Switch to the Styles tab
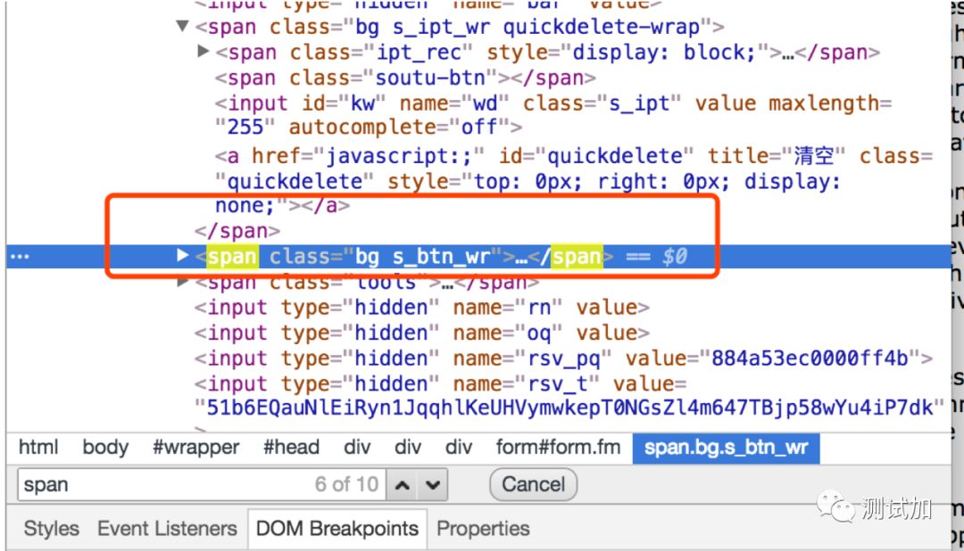This screenshot has height=551, width=964. (x=51, y=528)
